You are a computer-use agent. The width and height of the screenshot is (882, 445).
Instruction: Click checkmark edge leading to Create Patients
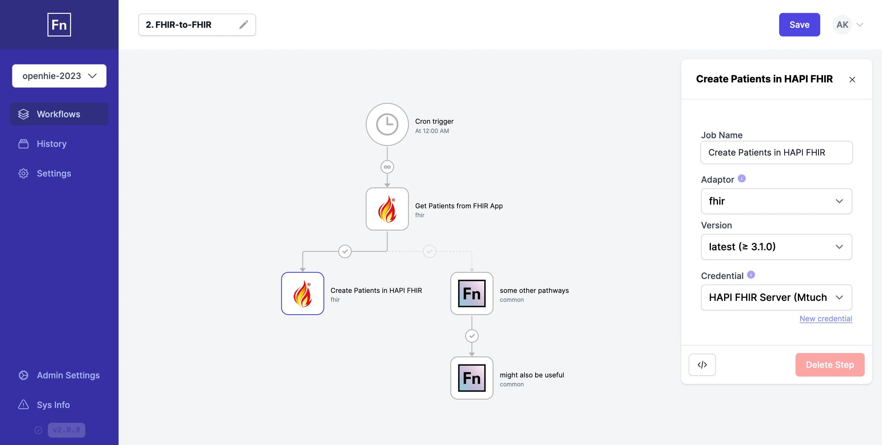(x=345, y=252)
